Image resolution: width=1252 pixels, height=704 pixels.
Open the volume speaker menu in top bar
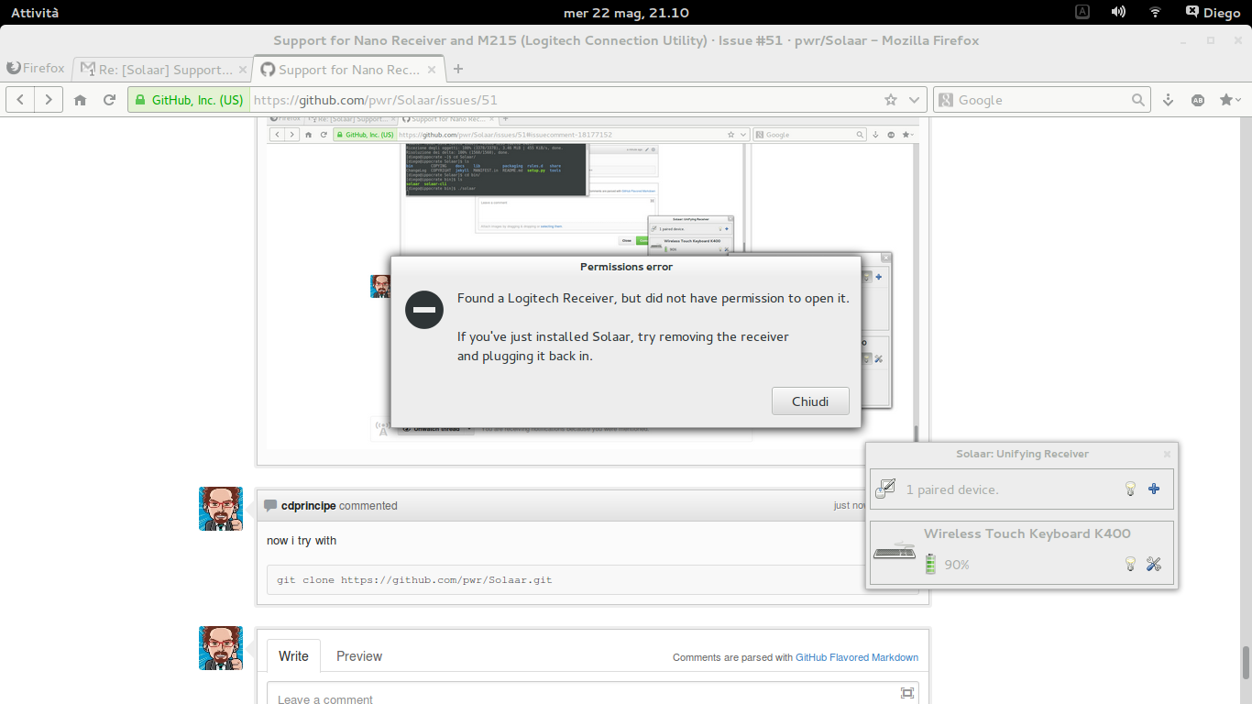(x=1118, y=12)
